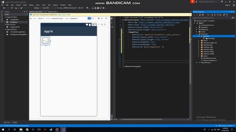
Task: Open the Debug configuration dropdown
Action: pyautogui.click(x=37, y=8)
